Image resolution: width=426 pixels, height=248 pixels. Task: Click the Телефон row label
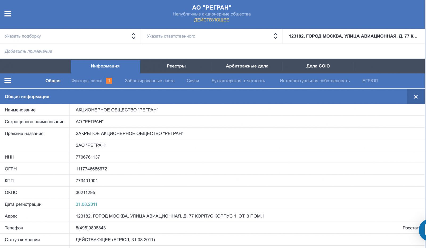click(14, 228)
